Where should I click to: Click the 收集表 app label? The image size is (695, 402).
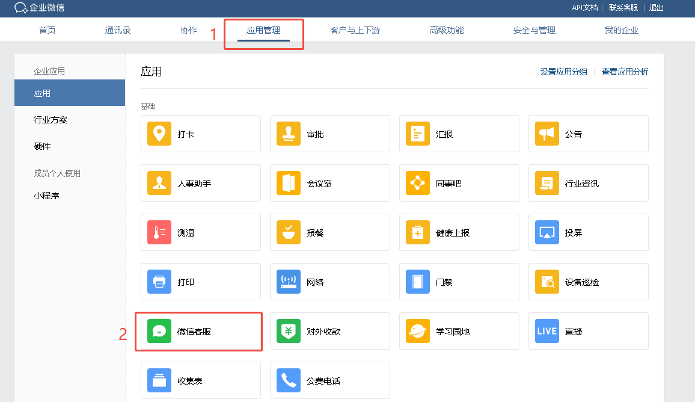(x=190, y=381)
